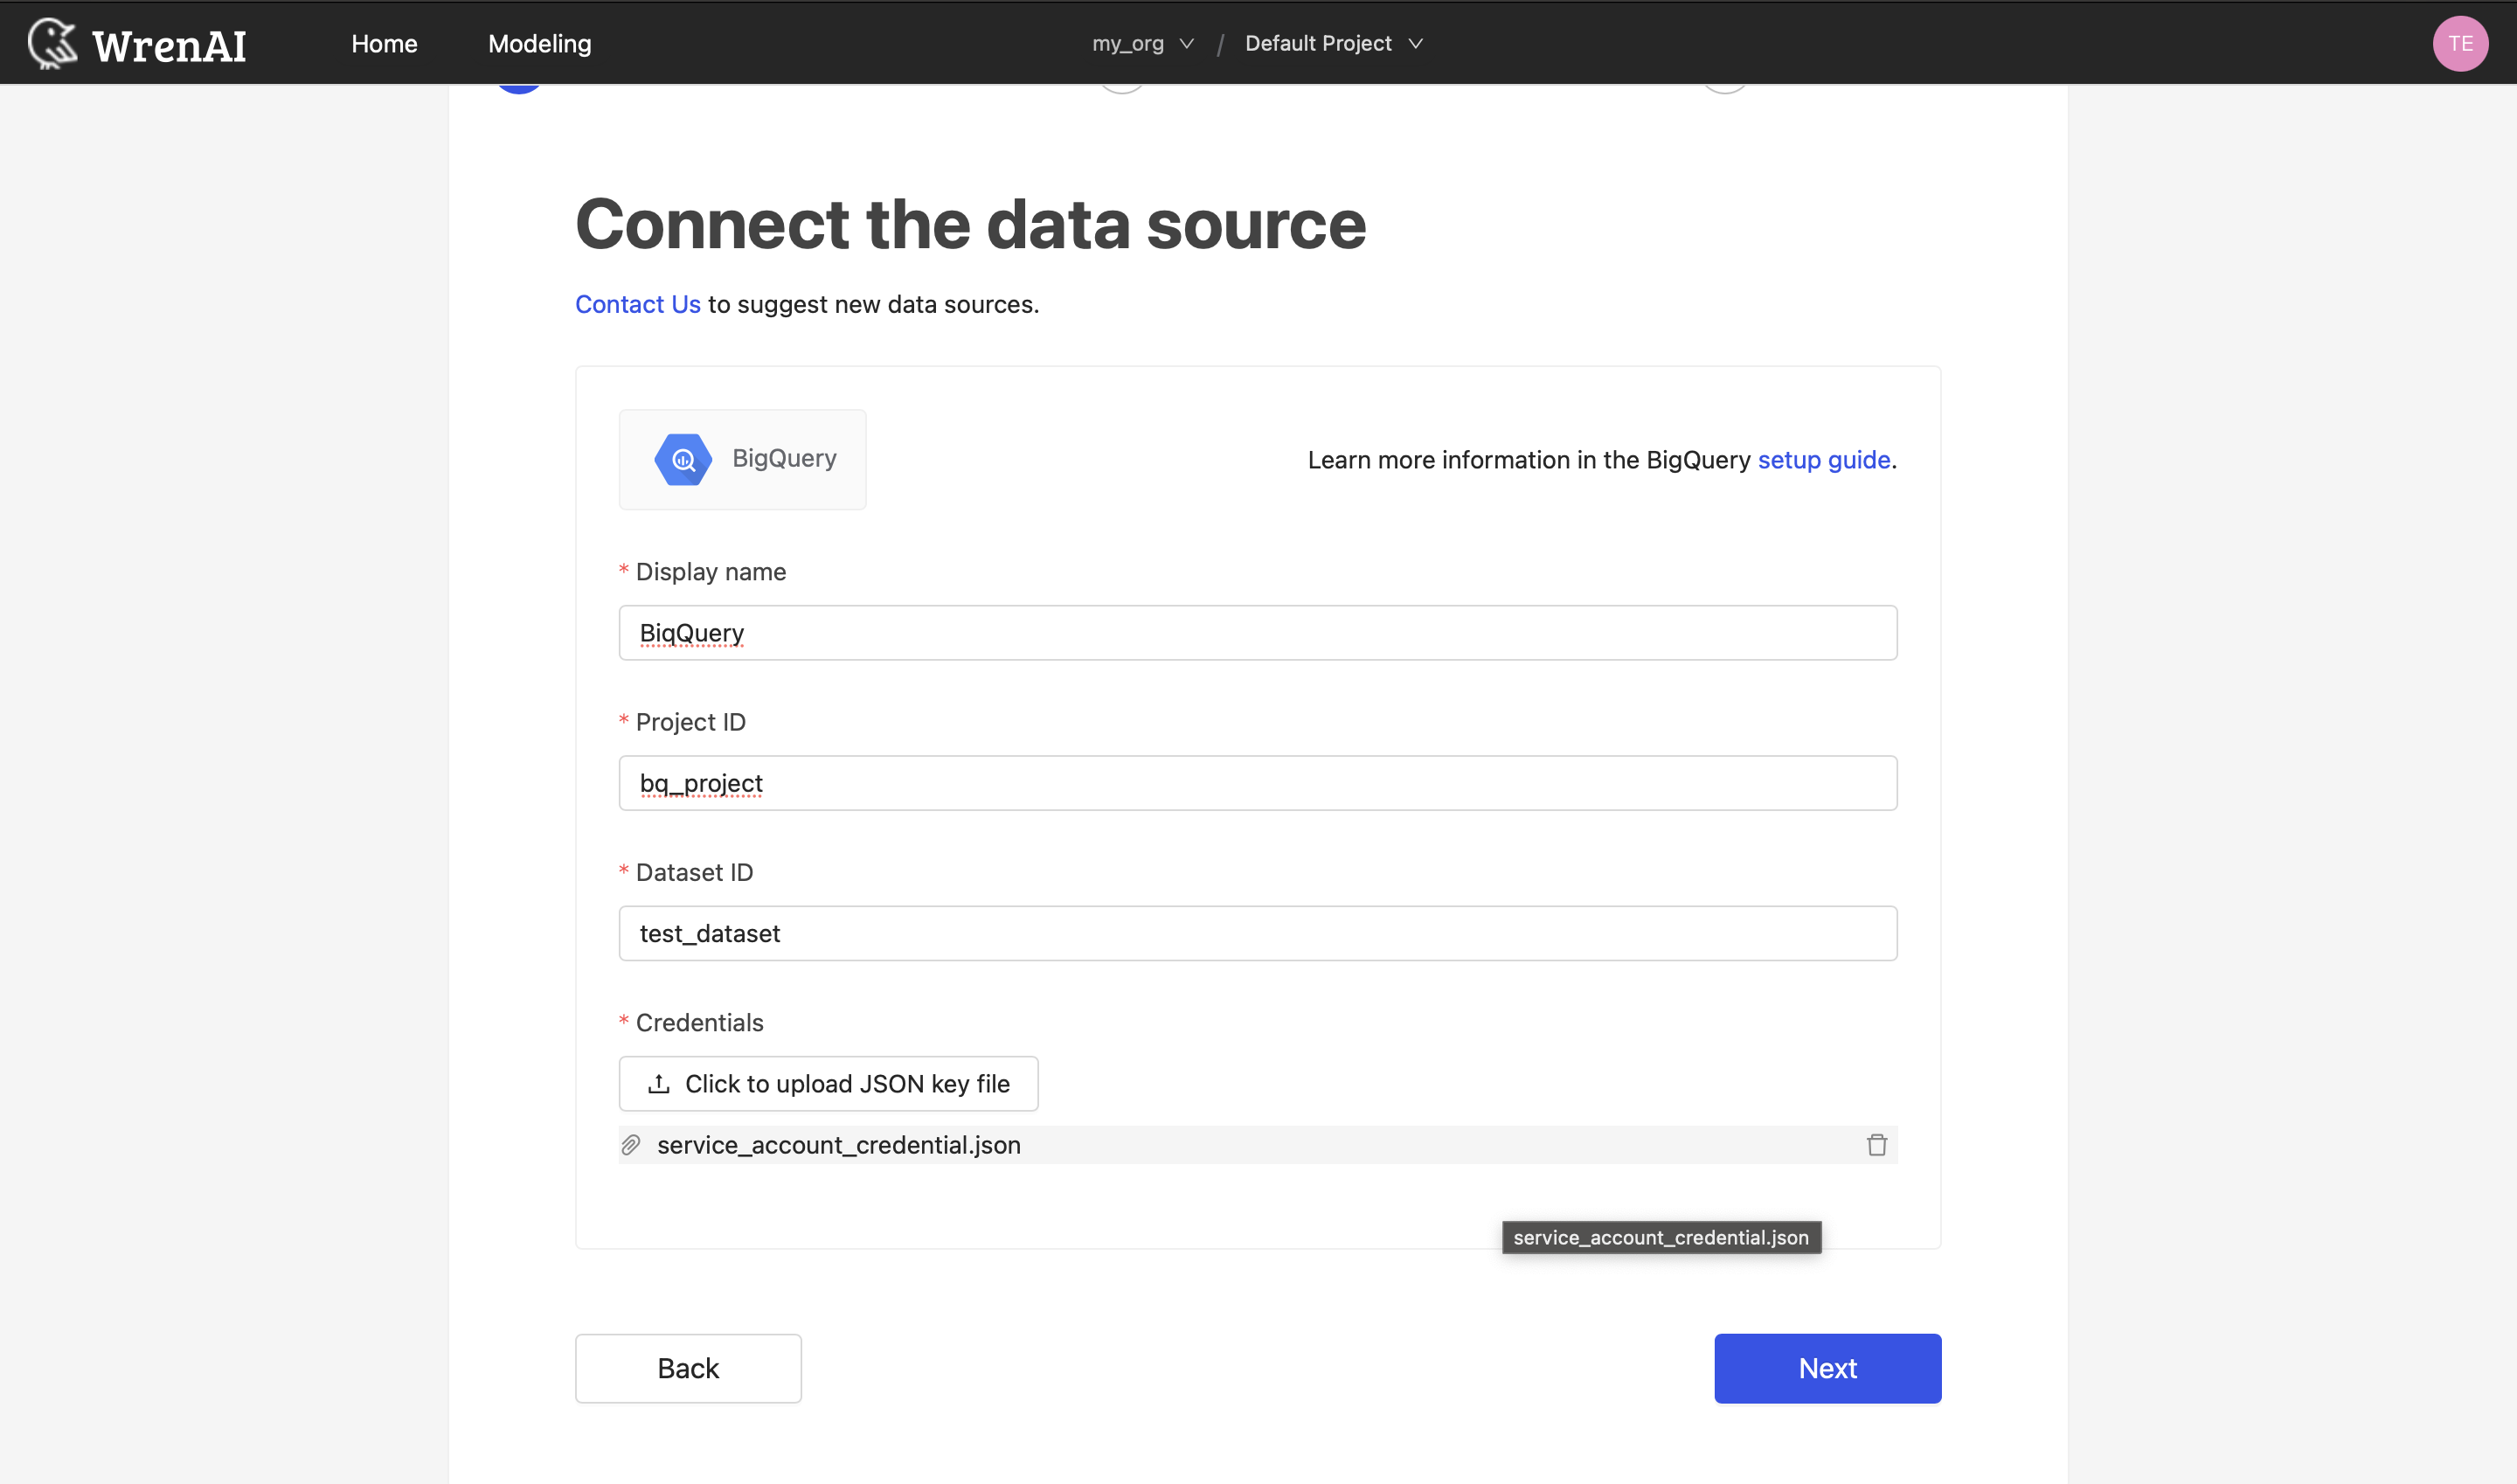
Task: Open the Home page
Action: pos(384,43)
